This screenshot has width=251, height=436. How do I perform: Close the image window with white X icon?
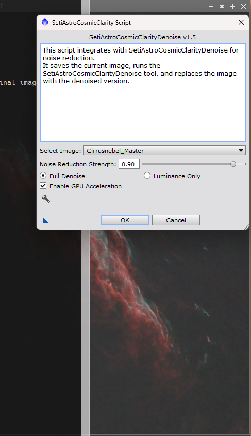click(243, 6)
